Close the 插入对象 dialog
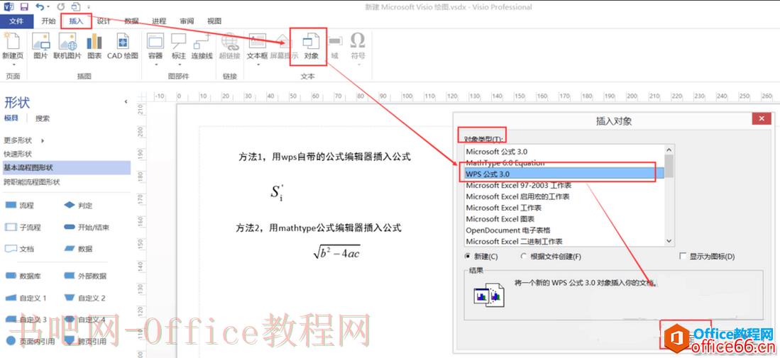This screenshot has height=358, width=780. (x=762, y=119)
